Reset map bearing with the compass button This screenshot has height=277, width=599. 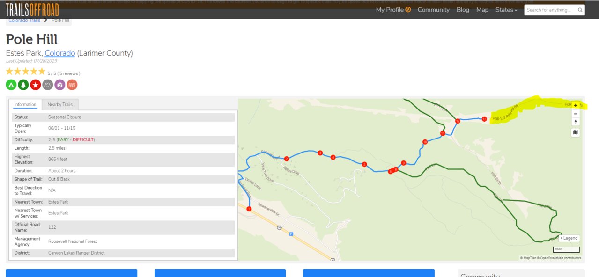point(576,122)
